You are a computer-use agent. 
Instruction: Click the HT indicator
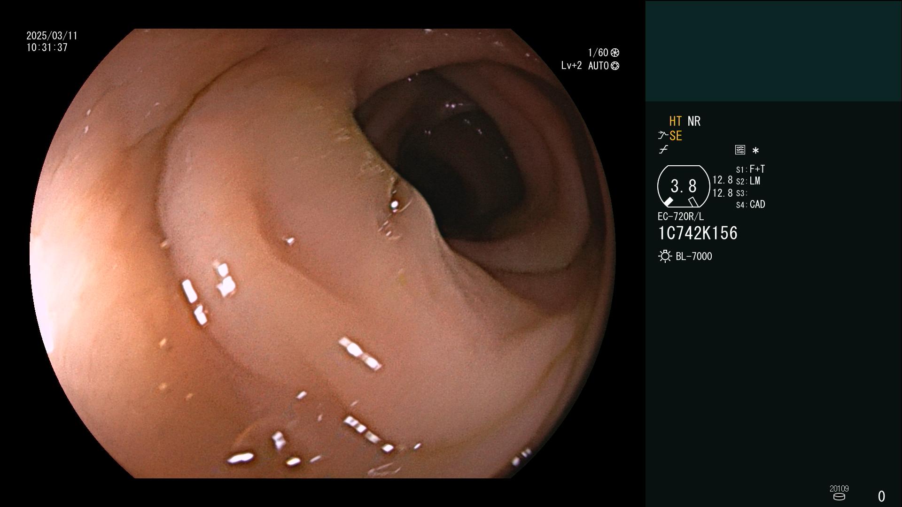point(676,121)
